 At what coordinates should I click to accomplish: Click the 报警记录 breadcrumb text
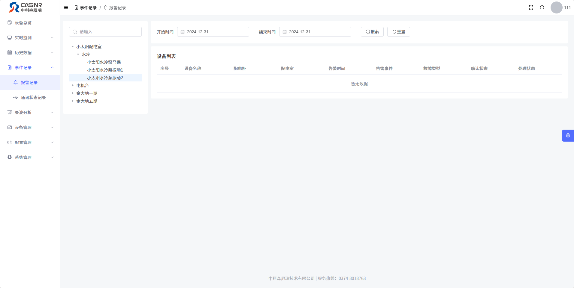pos(117,8)
